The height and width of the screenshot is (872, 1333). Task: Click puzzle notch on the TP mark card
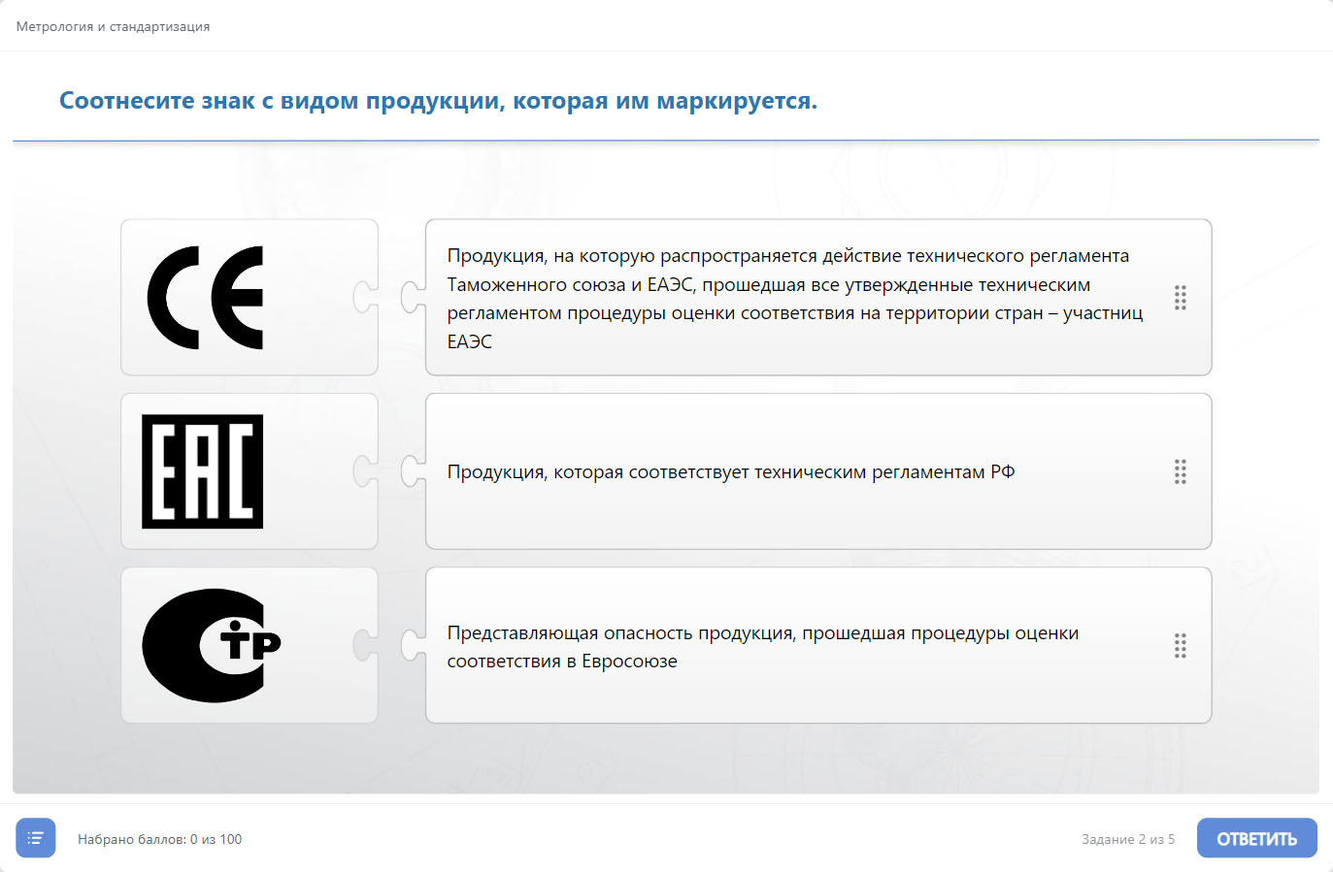pyautogui.click(x=366, y=645)
